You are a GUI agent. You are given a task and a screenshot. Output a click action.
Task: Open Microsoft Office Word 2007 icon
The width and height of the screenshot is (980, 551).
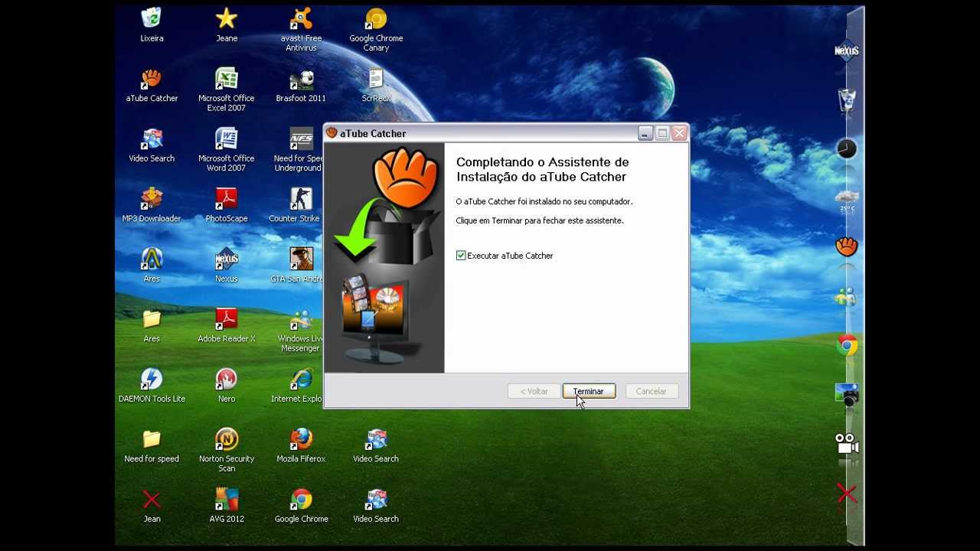tap(226, 149)
